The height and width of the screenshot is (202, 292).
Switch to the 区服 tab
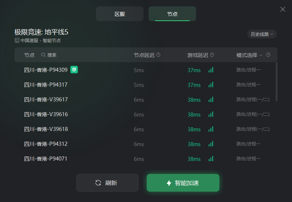coord(120,14)
